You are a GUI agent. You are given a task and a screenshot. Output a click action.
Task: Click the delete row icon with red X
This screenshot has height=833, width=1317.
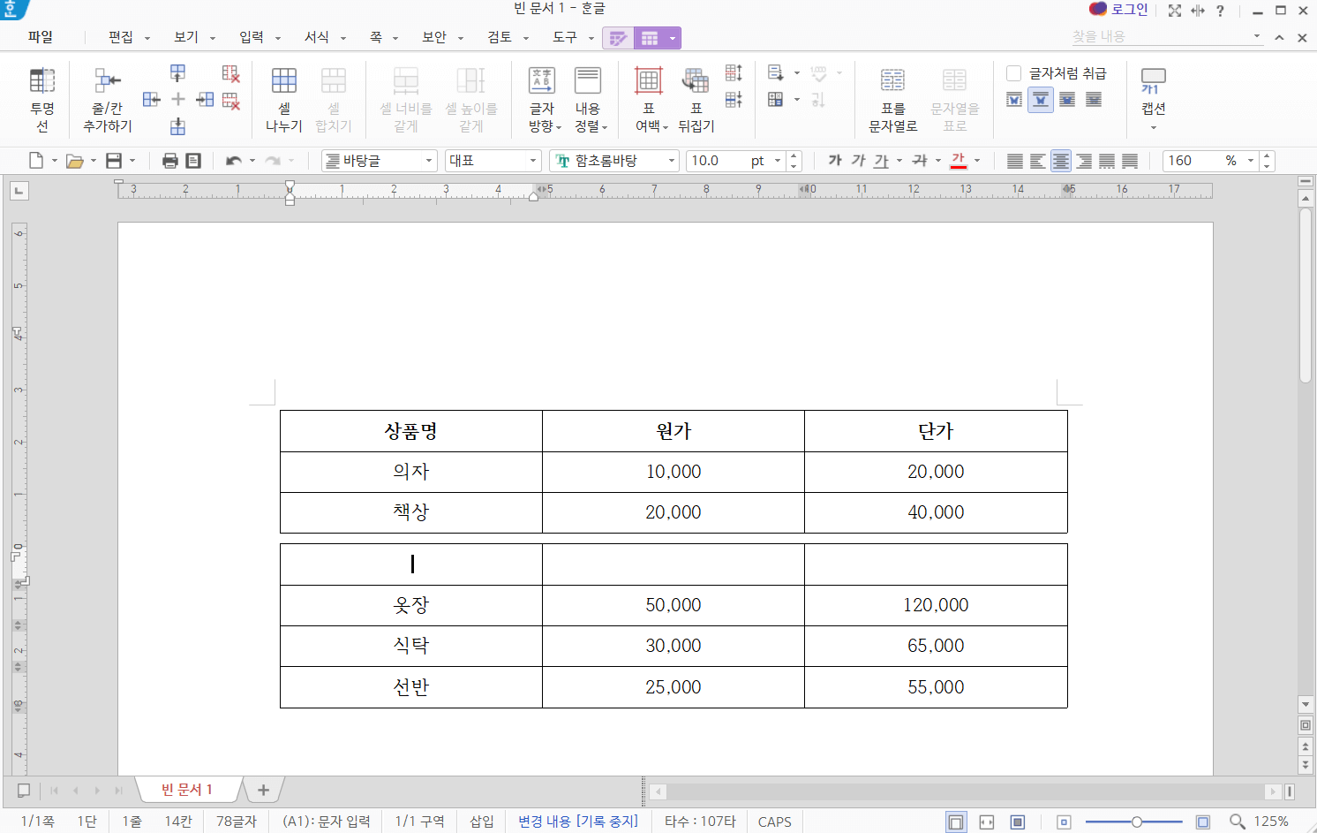click(231, 101)
